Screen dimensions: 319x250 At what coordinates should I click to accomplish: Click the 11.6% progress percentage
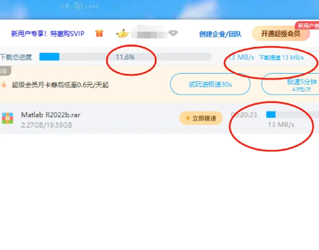(125, 57)
